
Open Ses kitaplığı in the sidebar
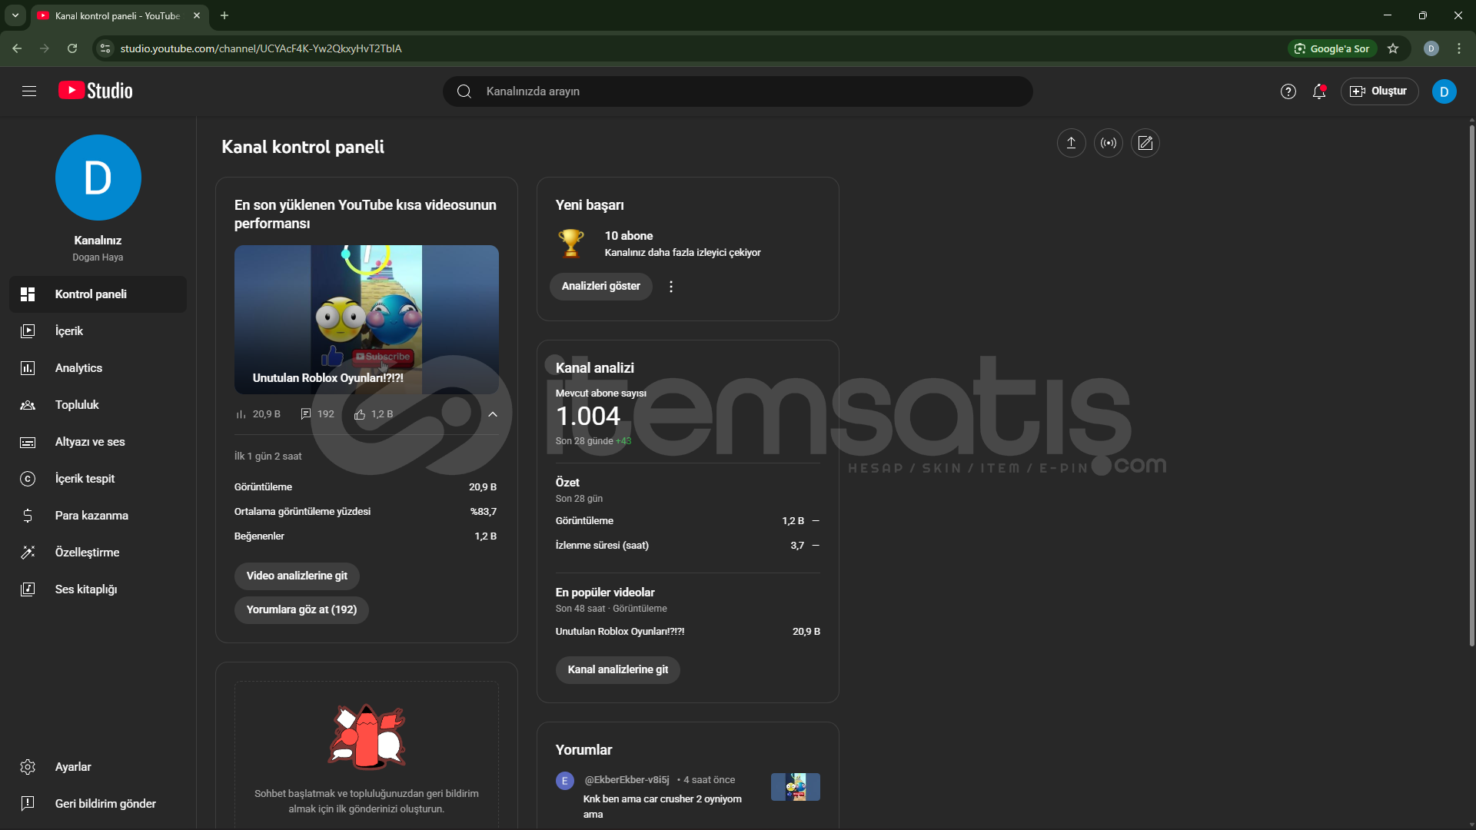pyautogui.click(x=86, y=589)
